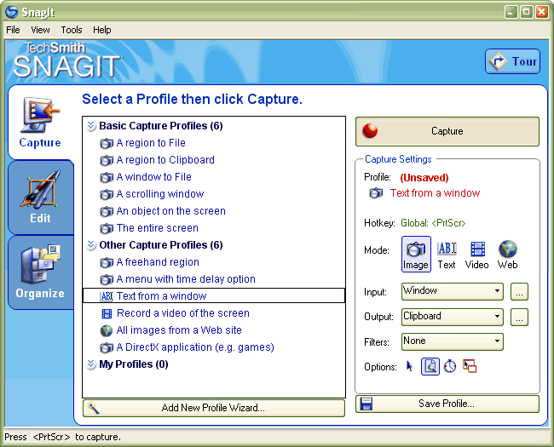
Task: Click camera icon beside A region to Clipboard
Action: pyautogui.click(x=107, y=160)
